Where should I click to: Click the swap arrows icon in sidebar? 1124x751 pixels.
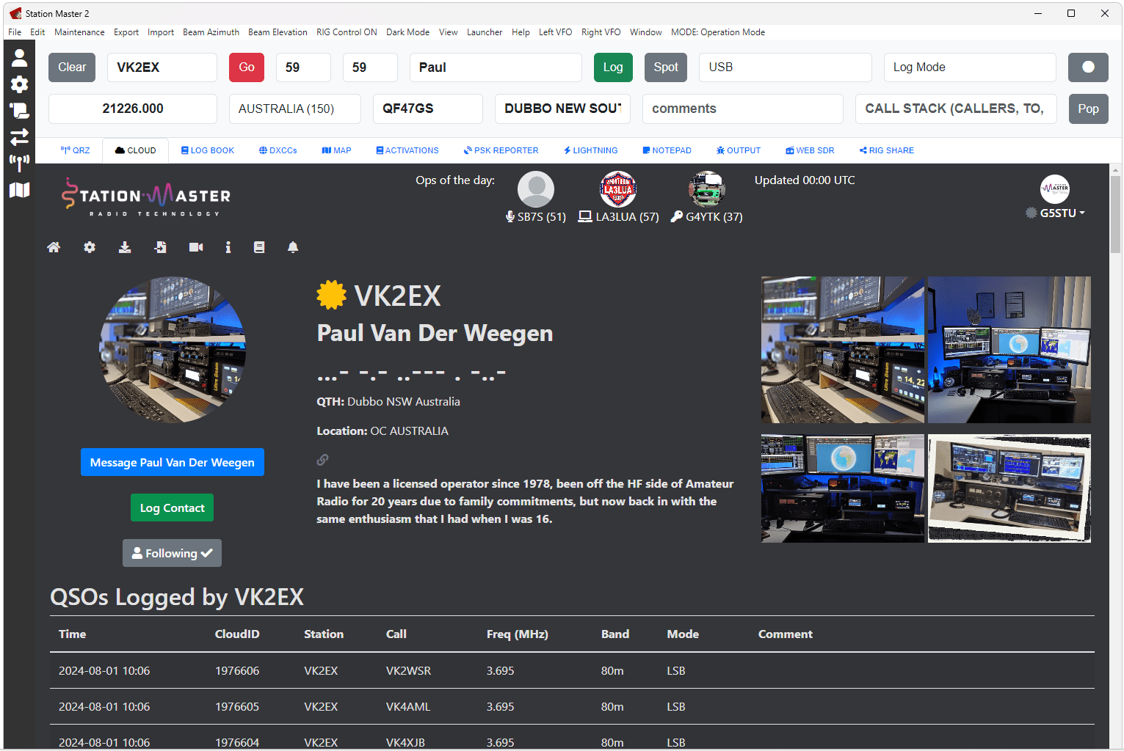(x=20, y=136)
